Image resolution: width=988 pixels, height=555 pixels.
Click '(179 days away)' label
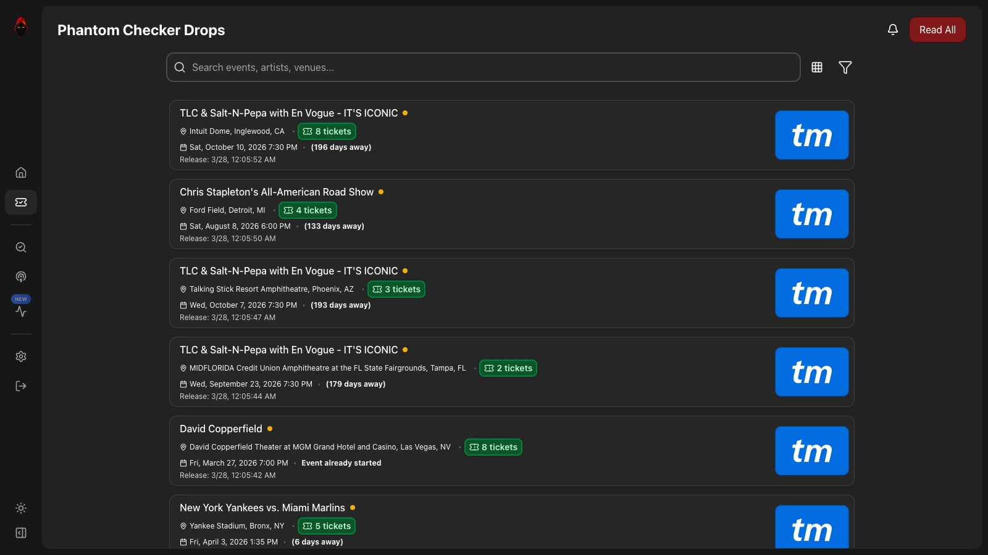[x=356, y=384]
